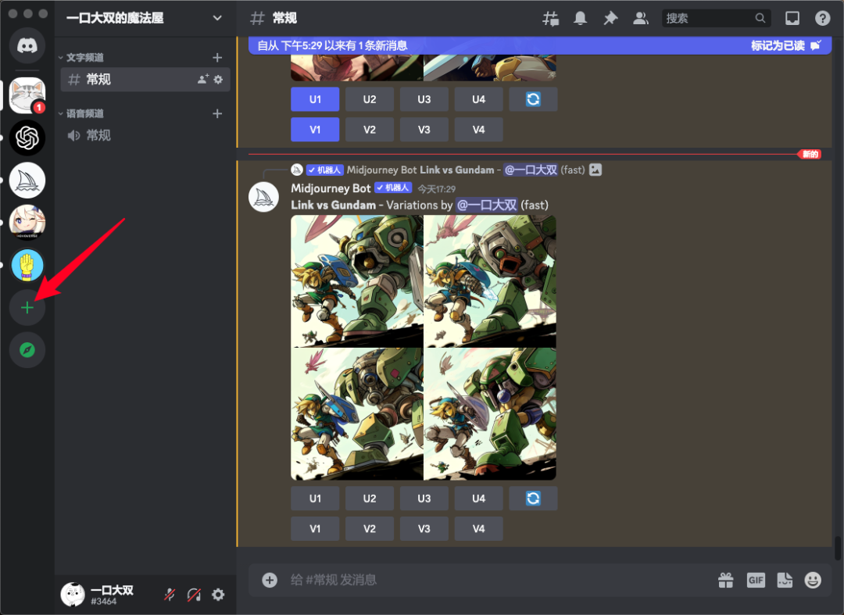The width and height of the screenshot is (844, 615).
Task: Open the Link vs Gundam image grid
Action: click(x=424, y=348)
